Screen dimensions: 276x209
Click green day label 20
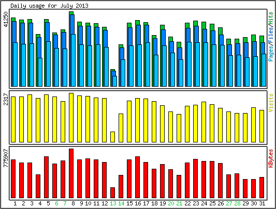pyautogui.click(x=171, y=203)
